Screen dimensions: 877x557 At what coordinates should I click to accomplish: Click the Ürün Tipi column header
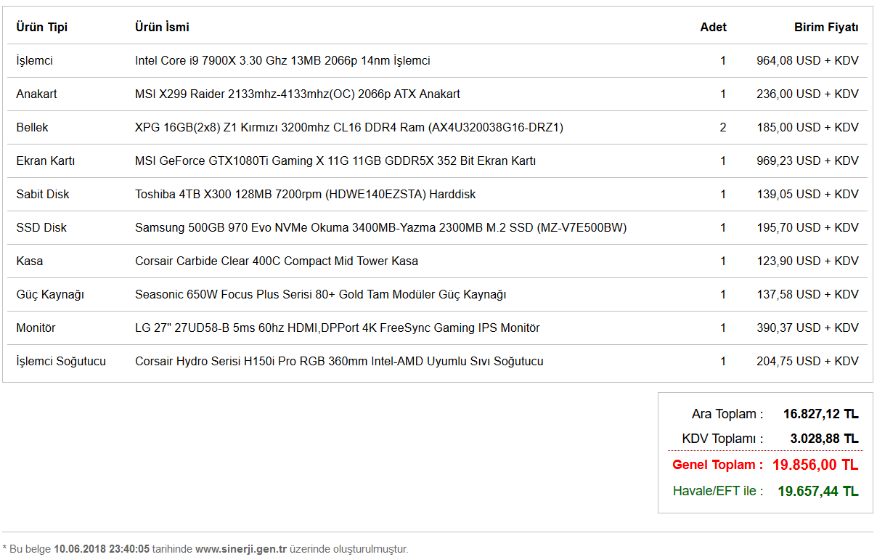click(x=42, y=27)
